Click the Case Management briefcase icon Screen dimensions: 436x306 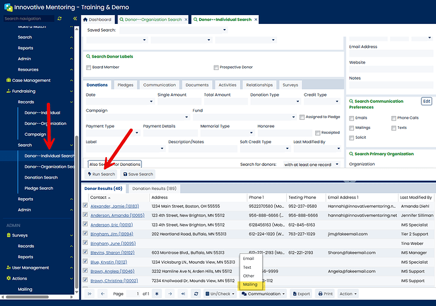point(8,80)
